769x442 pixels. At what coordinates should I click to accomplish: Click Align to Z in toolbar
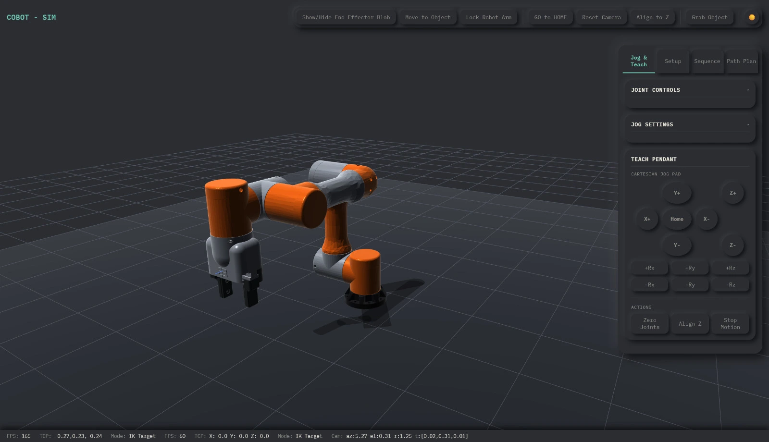[x=652, y=17]
